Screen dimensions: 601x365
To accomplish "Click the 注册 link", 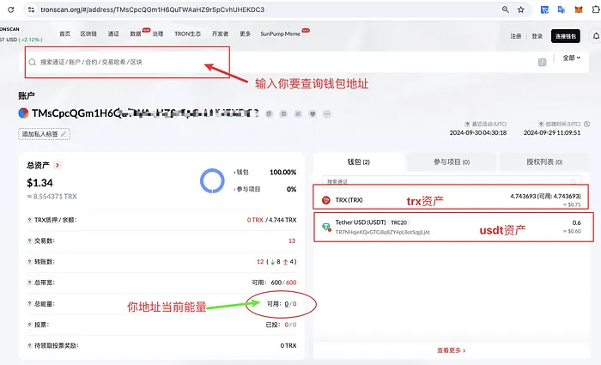I will click(516, 36).
